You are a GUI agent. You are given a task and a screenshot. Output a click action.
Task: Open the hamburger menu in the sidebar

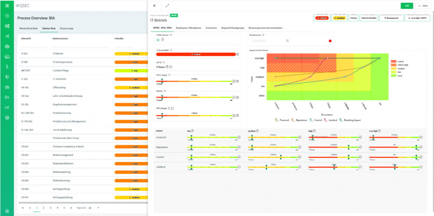(x=7, y=6)
